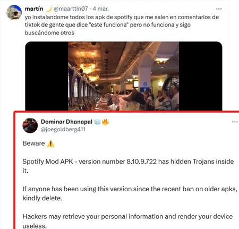239x229 pixels.
Task: Click martín's profile avatar
Action: [x=14, y=13]
